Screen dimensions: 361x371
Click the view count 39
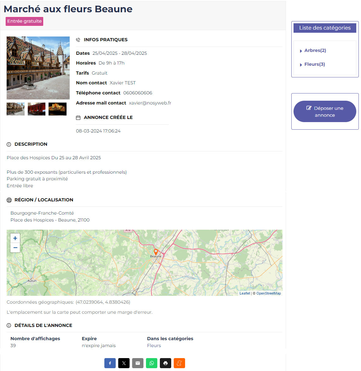point(13,346)
